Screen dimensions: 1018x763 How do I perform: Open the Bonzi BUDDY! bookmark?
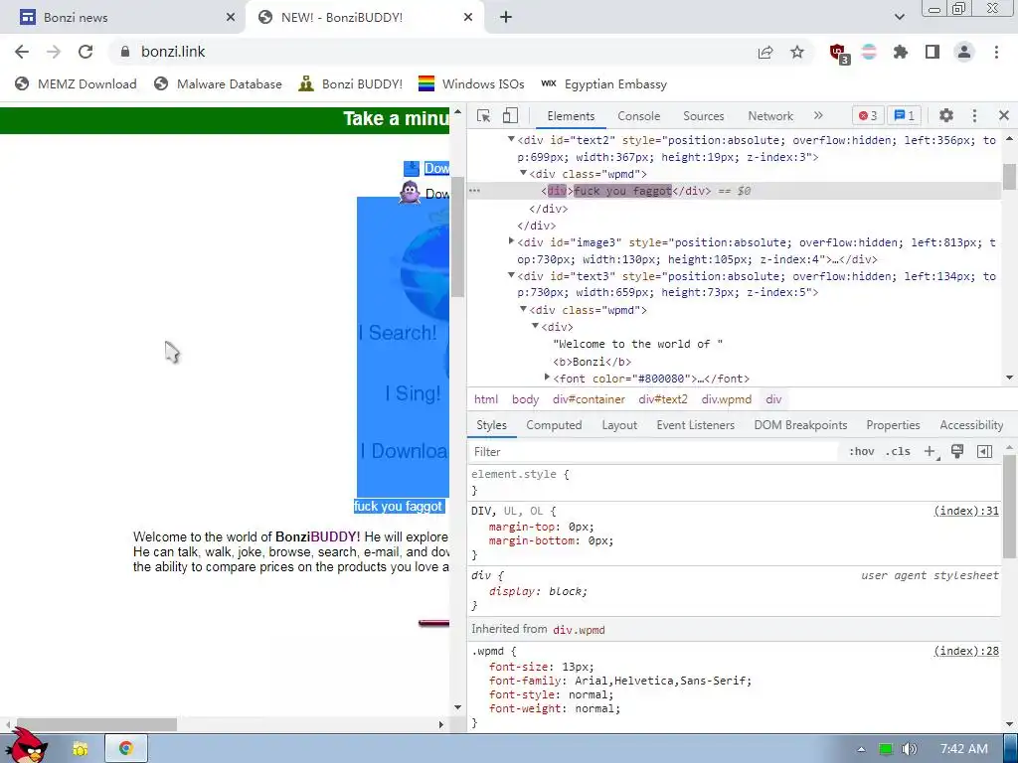[x=351, y=84]
